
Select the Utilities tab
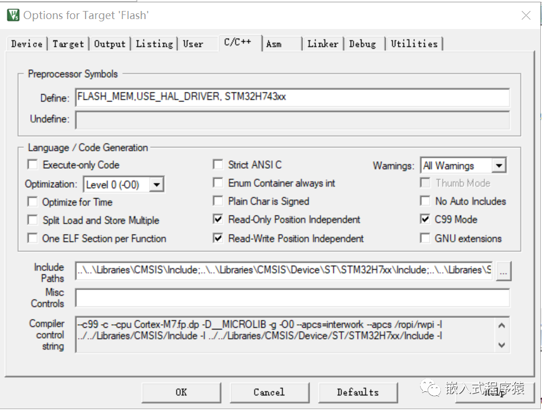414,43
